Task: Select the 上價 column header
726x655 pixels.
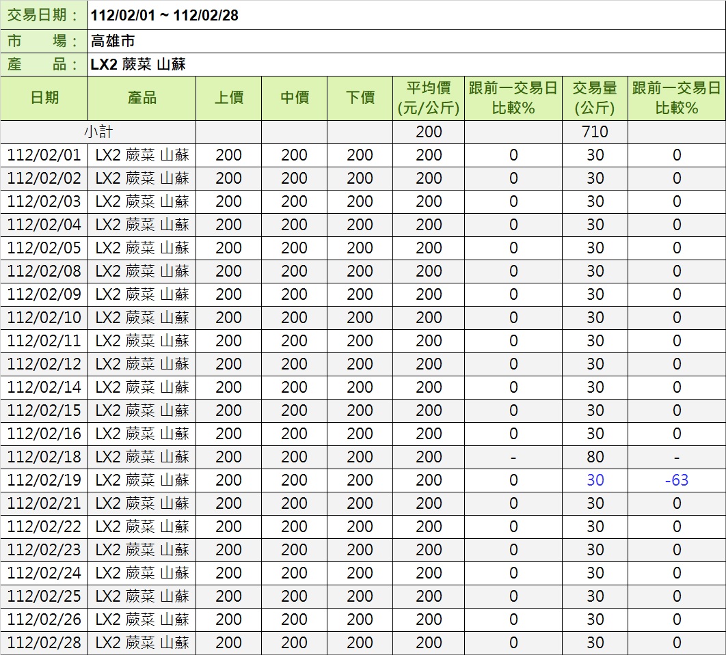Action: pyautogui.click(x=228, y=98)
